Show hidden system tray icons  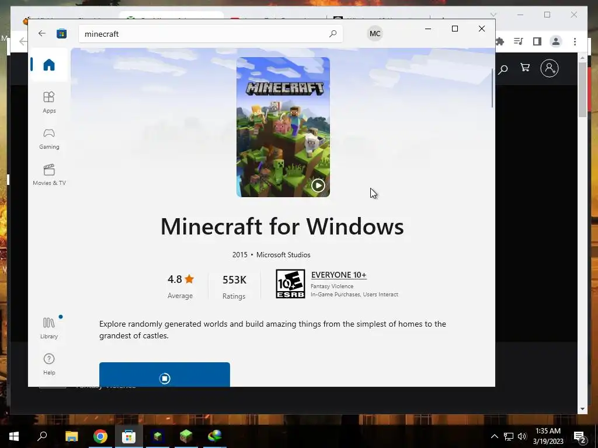(x=494, y=436)
